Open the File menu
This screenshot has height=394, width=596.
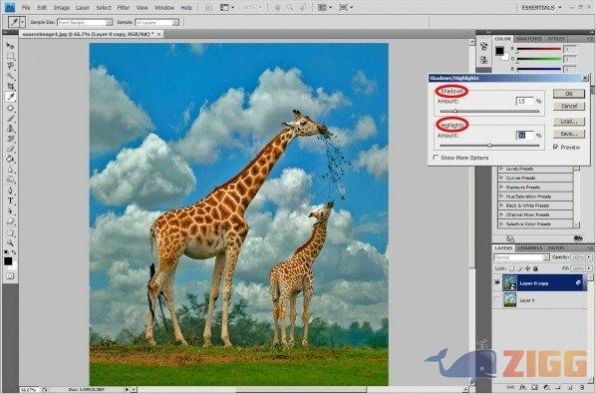point(26,7)
